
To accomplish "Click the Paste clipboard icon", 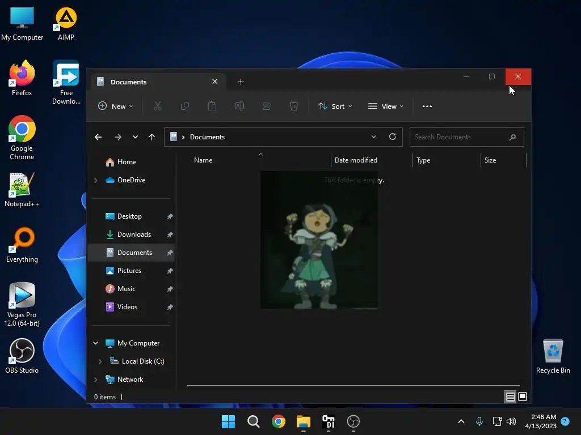I will tap(212, 106).
